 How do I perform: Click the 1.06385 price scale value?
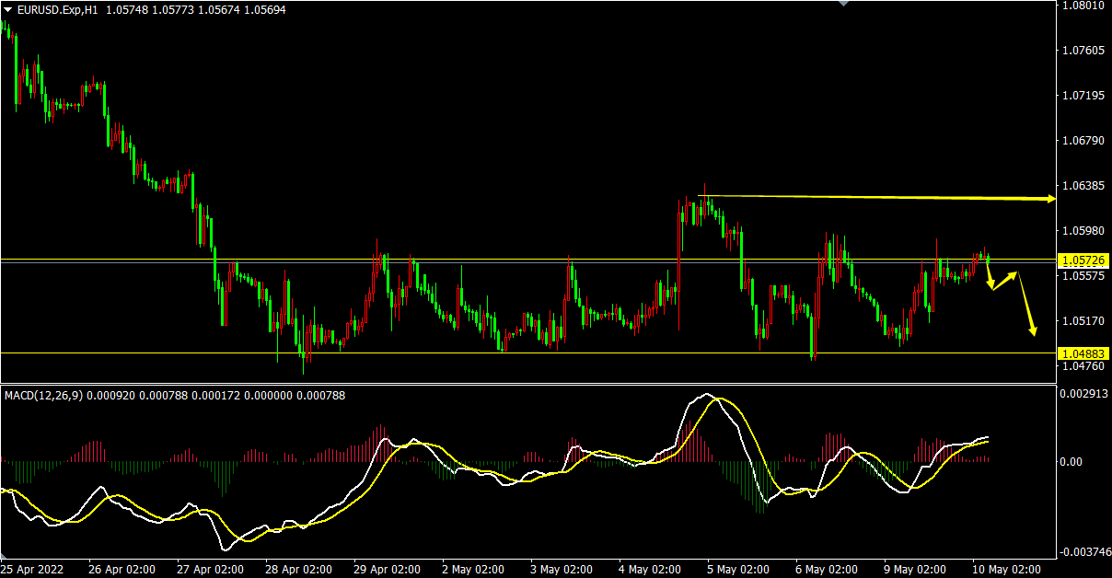coord(1083,186)
